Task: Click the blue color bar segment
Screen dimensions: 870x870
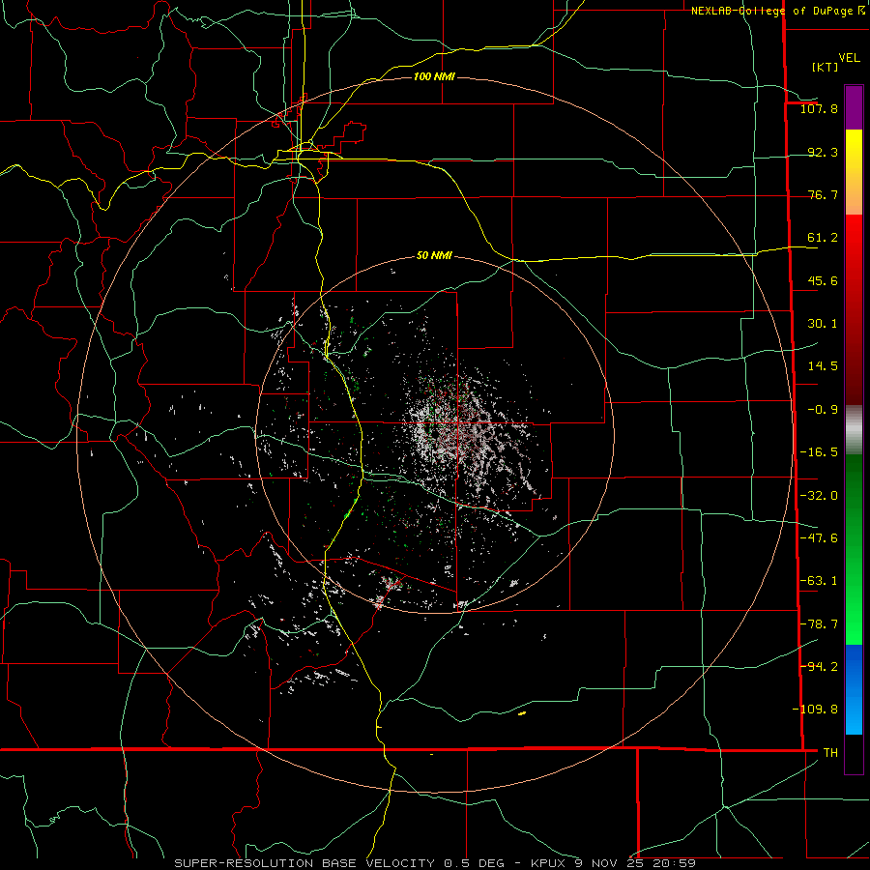Action: 854,689
